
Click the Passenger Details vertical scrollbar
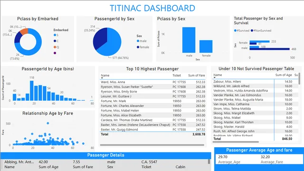[x=209, y=161]
